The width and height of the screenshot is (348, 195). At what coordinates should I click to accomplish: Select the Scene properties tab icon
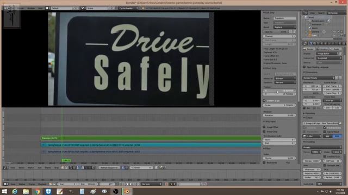(318, 43)
